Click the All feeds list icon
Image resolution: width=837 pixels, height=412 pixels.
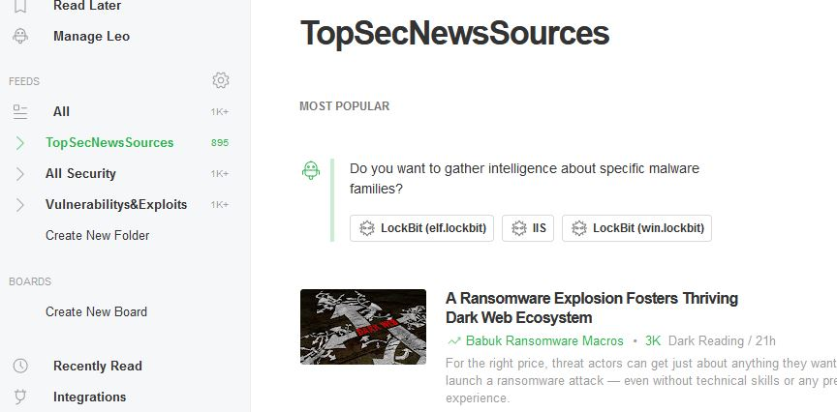click(x=19, y=112)
